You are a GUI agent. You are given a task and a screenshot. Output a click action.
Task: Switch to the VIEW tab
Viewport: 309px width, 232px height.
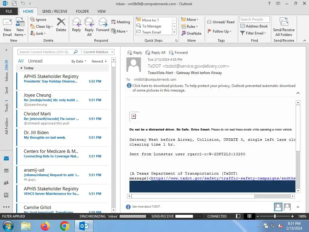coord(101,11)
